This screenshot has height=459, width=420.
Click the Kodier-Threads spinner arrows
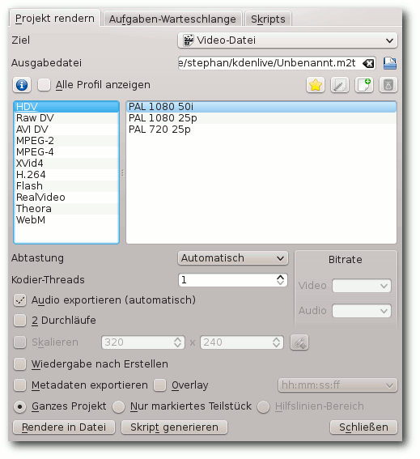click(280, 280)
